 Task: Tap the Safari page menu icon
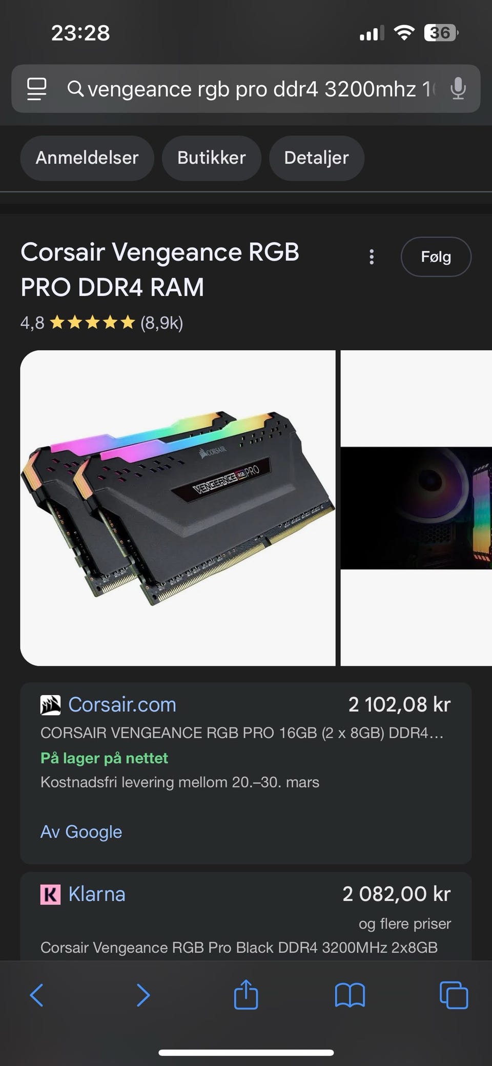click(37, 89)
